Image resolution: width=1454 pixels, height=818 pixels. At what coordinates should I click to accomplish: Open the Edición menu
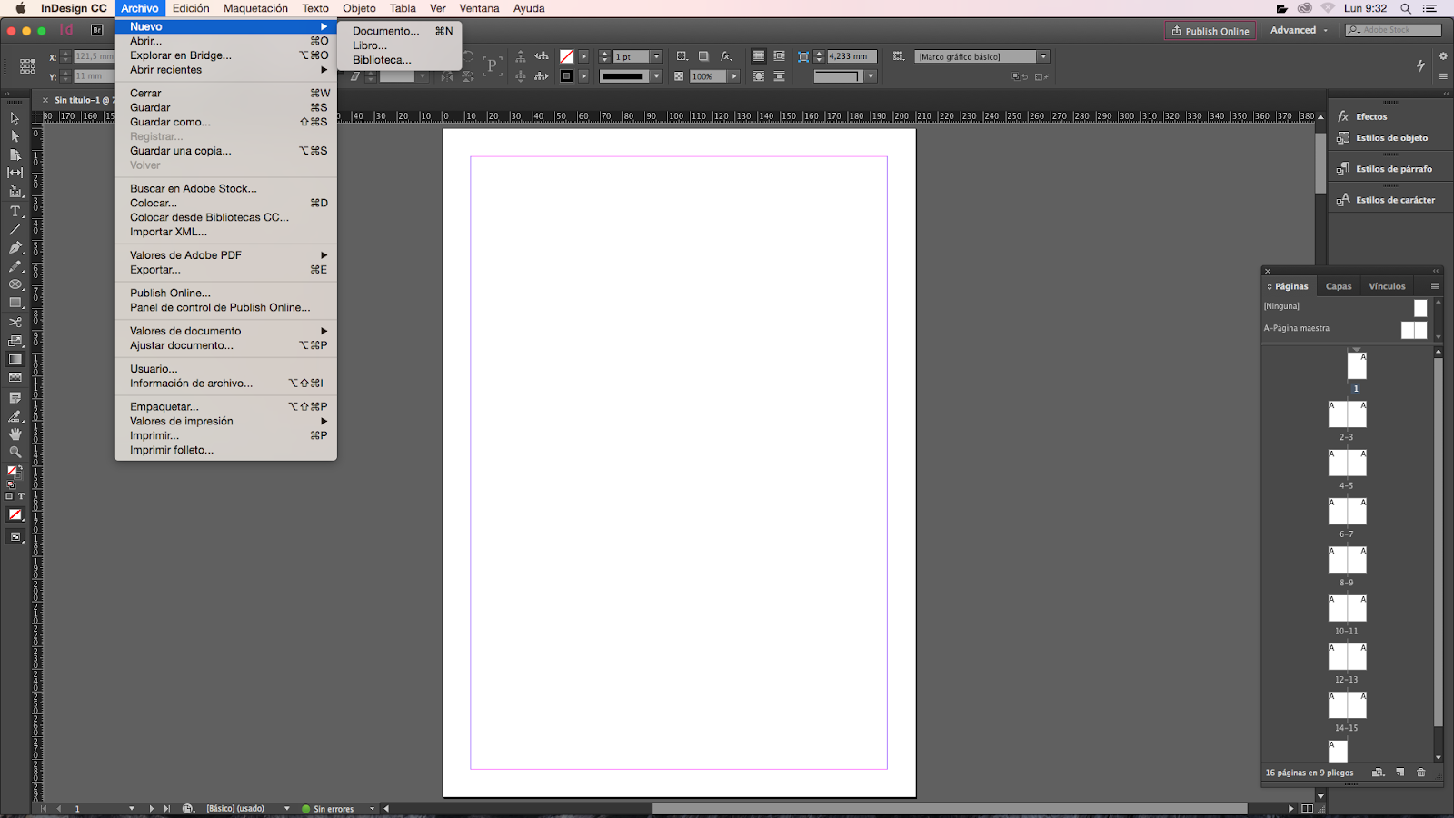(190, 8)
